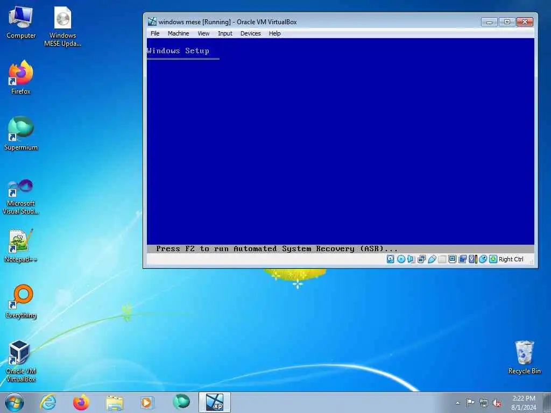Click the Windows Setup heading in the VM
This screenshot has height=413, width=551.
[x=178, y=51]
